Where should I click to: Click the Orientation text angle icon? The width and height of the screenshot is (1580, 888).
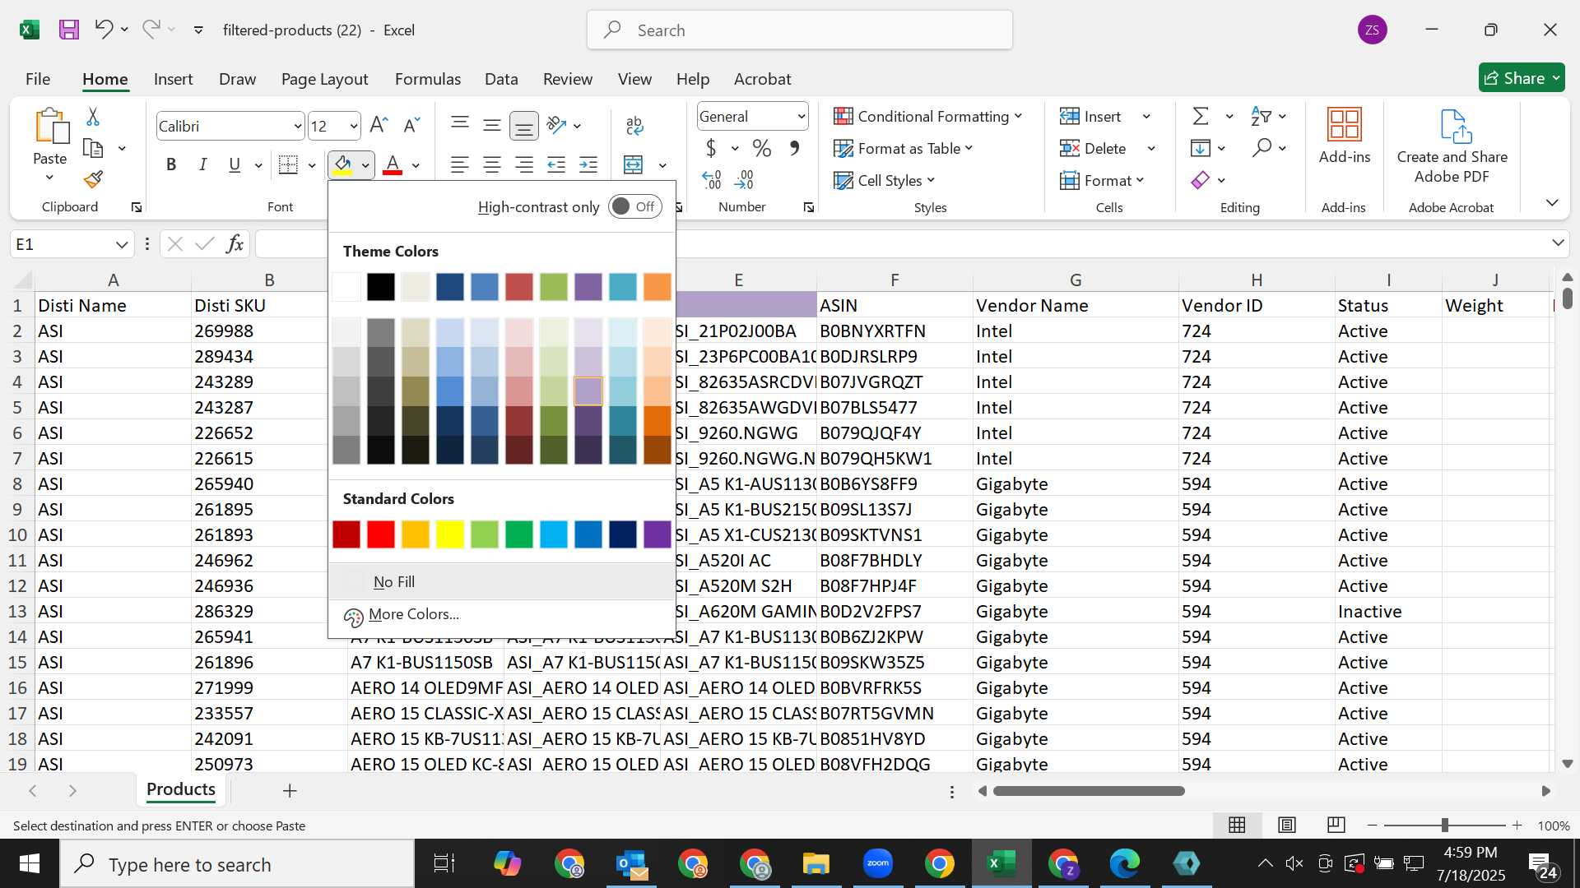click(557, 125)
